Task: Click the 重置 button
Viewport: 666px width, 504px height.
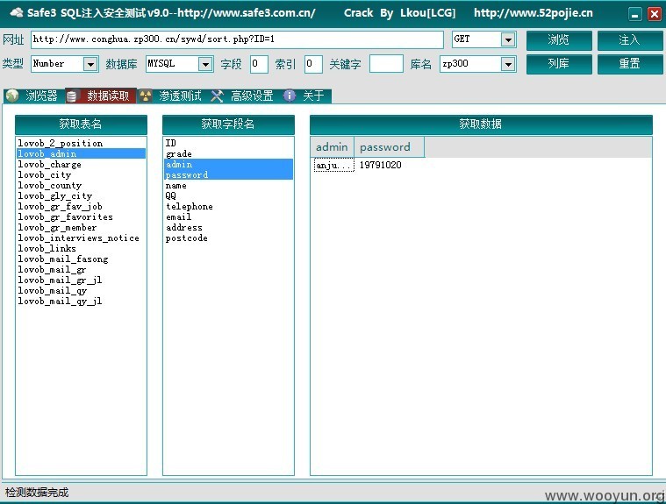Action: click(x=629, y=64)
